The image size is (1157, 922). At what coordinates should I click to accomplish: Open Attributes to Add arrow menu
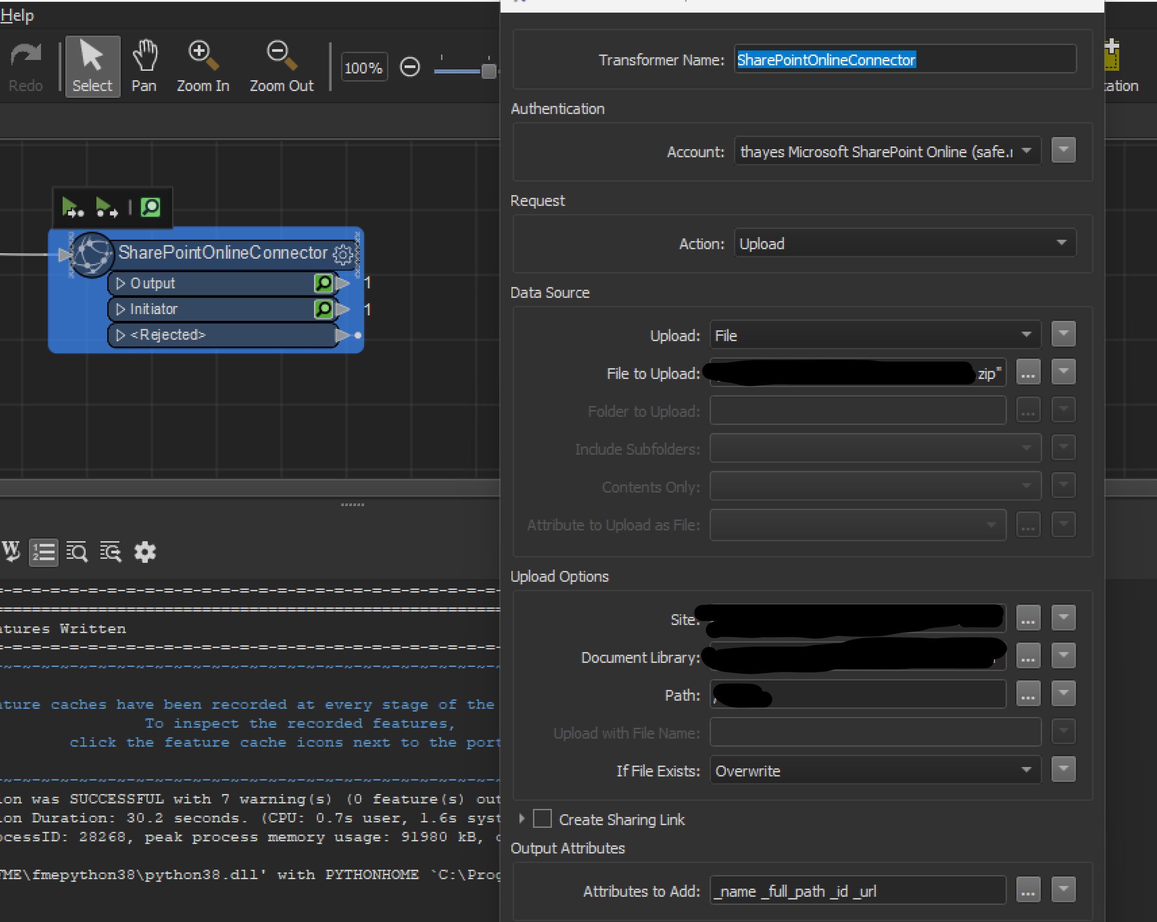[x=1063, y=889]
